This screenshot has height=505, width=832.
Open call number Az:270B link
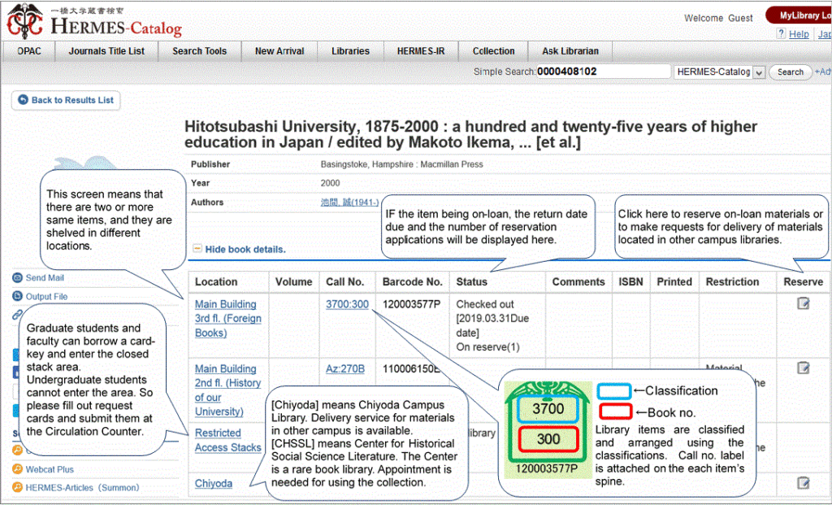(344, 368)
